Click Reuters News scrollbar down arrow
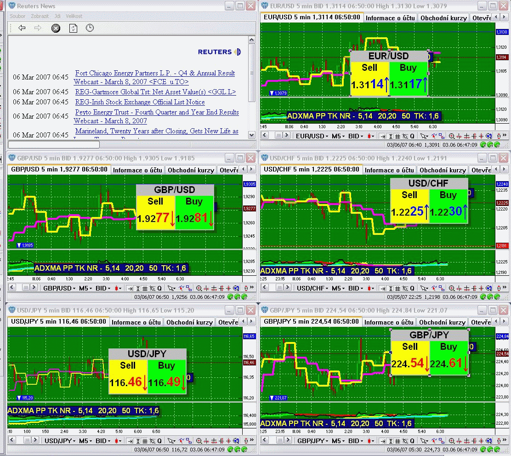The image size is (511, 456). point(251,135)
